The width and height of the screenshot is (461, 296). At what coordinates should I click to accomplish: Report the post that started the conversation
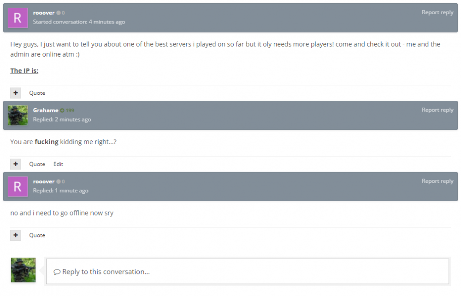[437, 12]
